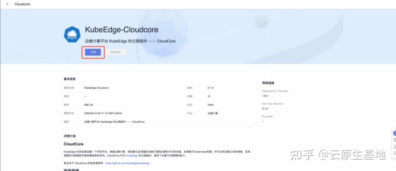Image resolution: width=396 pixels, height=171 pixels.
Task: Click the Provider label
Action: point(268,116)
